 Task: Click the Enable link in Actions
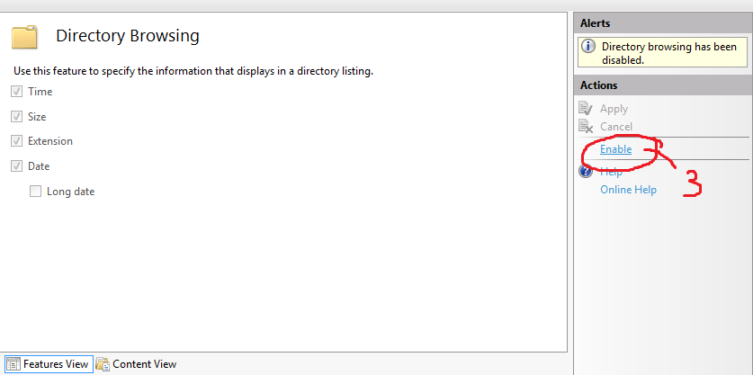[615, 149]
